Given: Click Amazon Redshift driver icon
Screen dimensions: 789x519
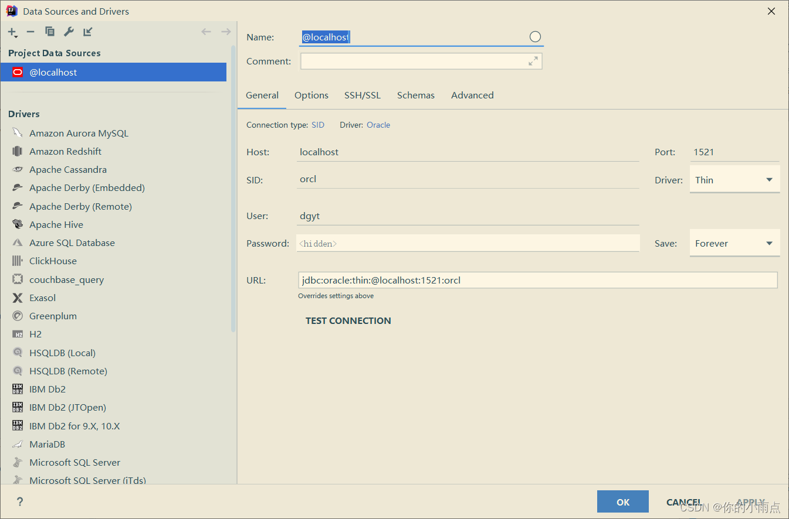Looking at the screenshot, I should tap(18, 151).
